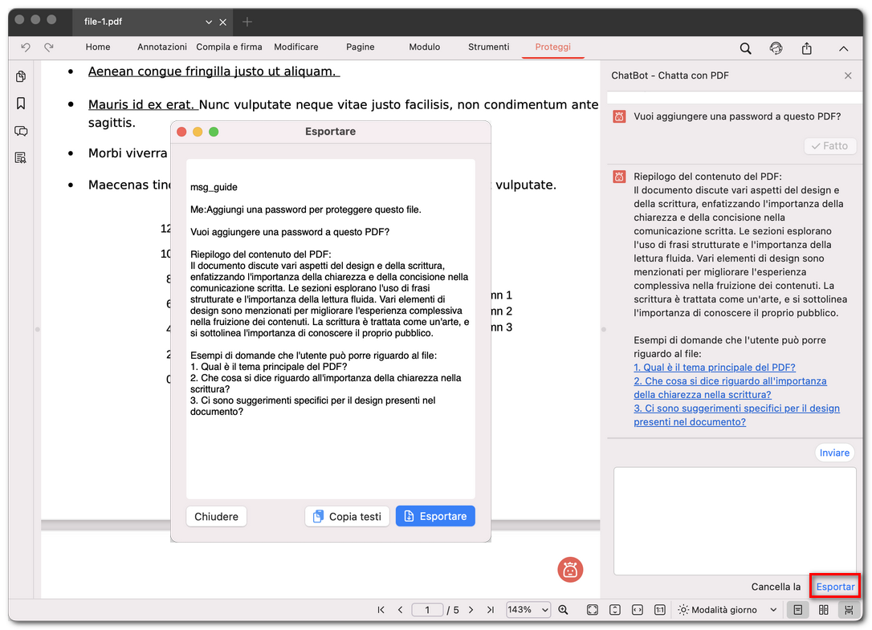Switch to the Annotazioni tab
Screen dimensions: 872x630
coord(161,47)
